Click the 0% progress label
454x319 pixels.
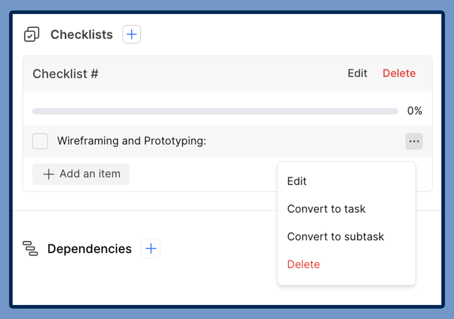(414, 111)
